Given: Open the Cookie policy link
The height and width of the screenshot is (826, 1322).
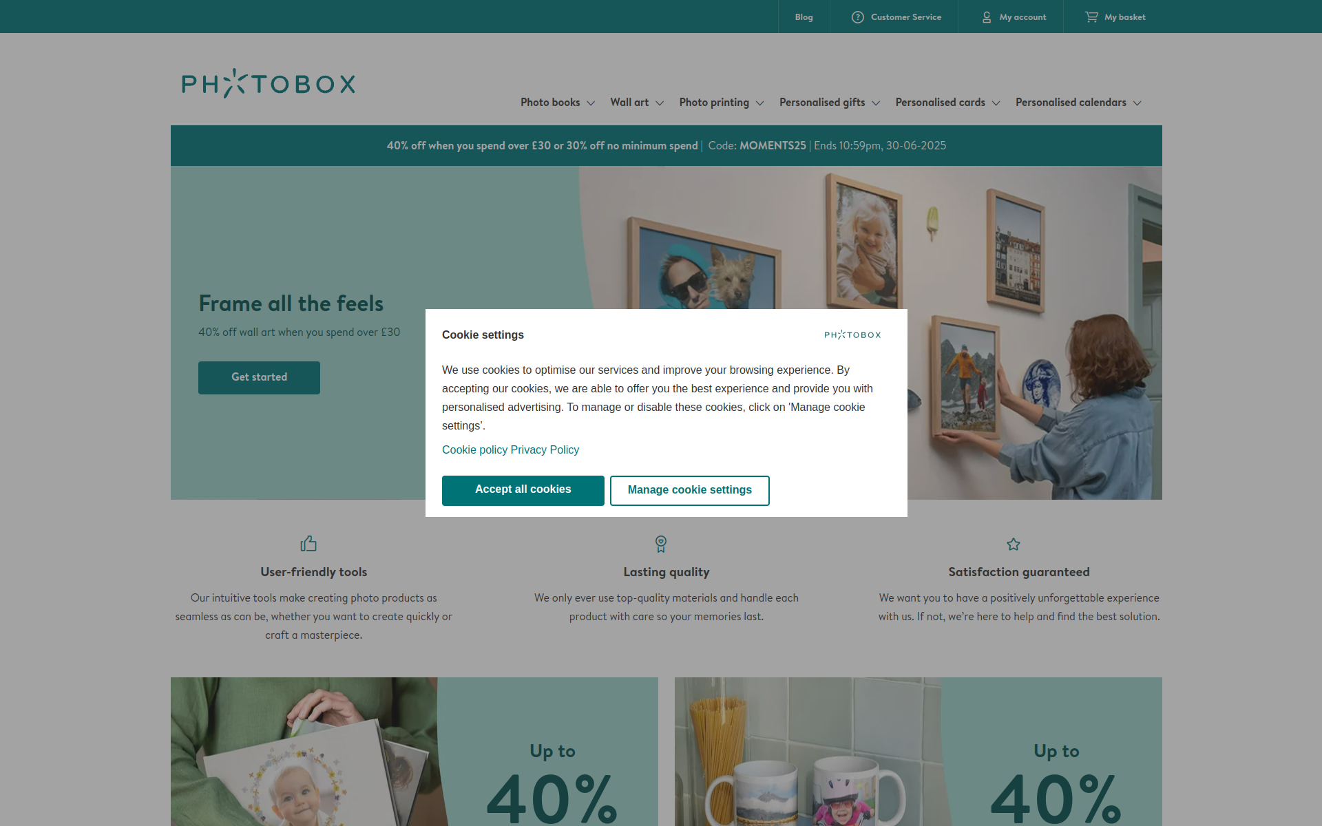Looking at the screenshot, I should pyautogui.click(x=474, y=449).
